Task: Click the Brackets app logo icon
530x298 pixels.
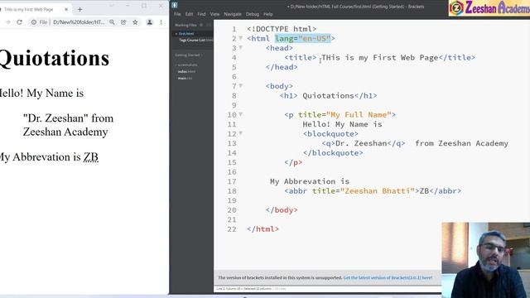Action: (x=175, y=5)
